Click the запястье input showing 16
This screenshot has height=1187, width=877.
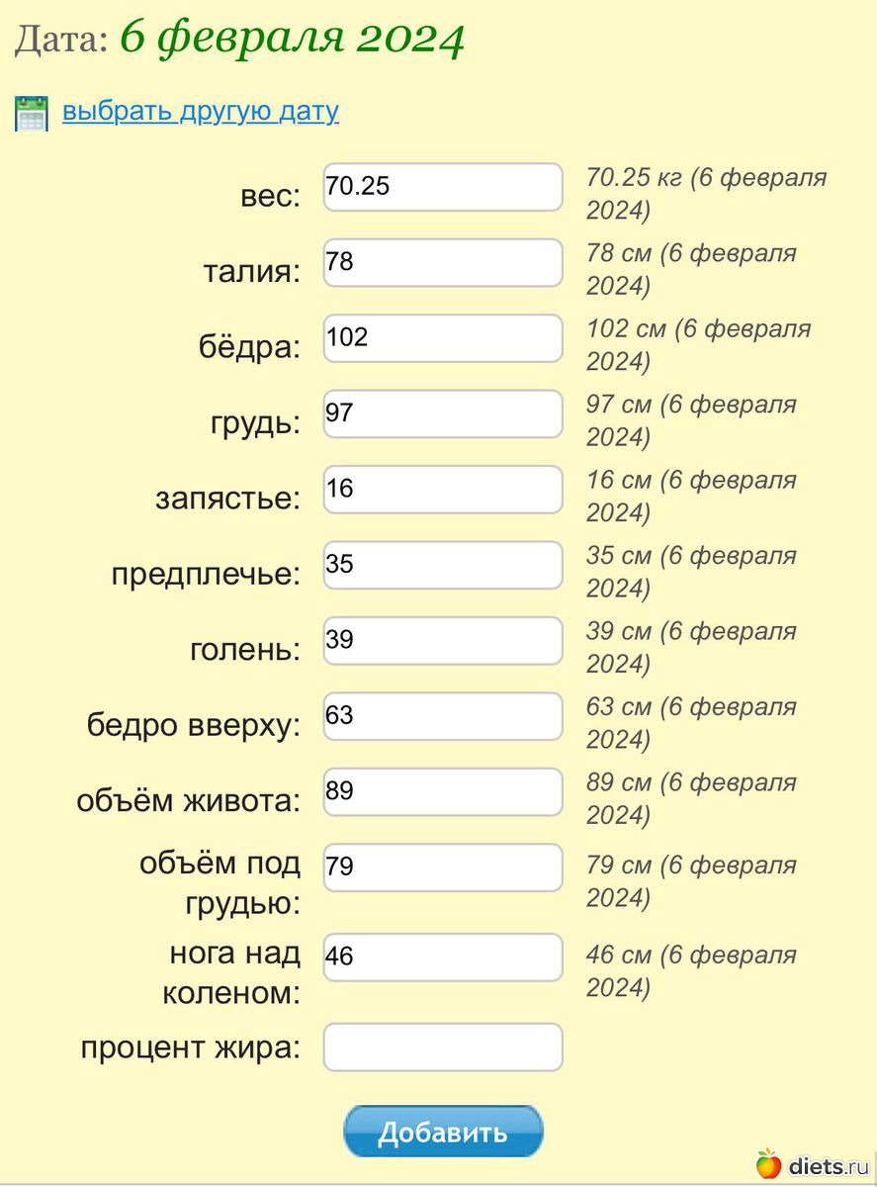coord(443,490)
